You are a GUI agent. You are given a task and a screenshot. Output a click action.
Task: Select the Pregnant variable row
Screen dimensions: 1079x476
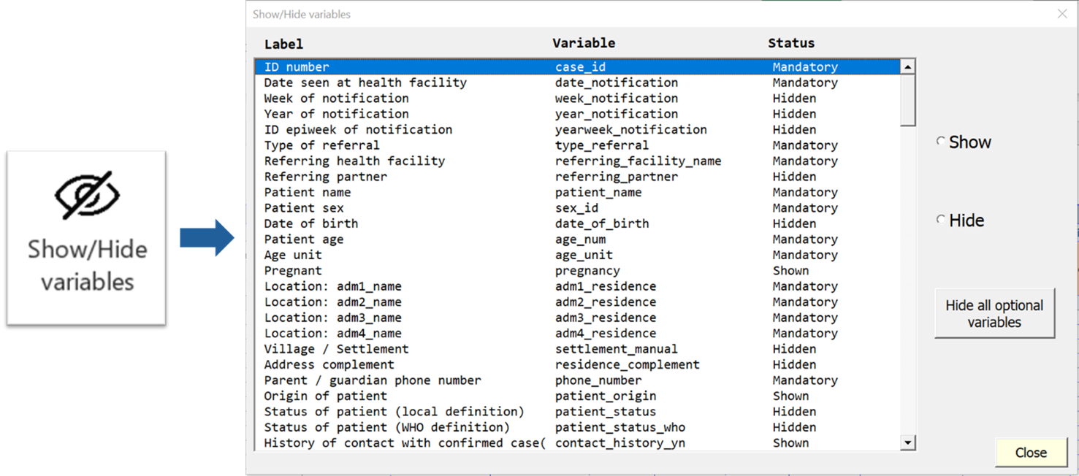(578, 271)
